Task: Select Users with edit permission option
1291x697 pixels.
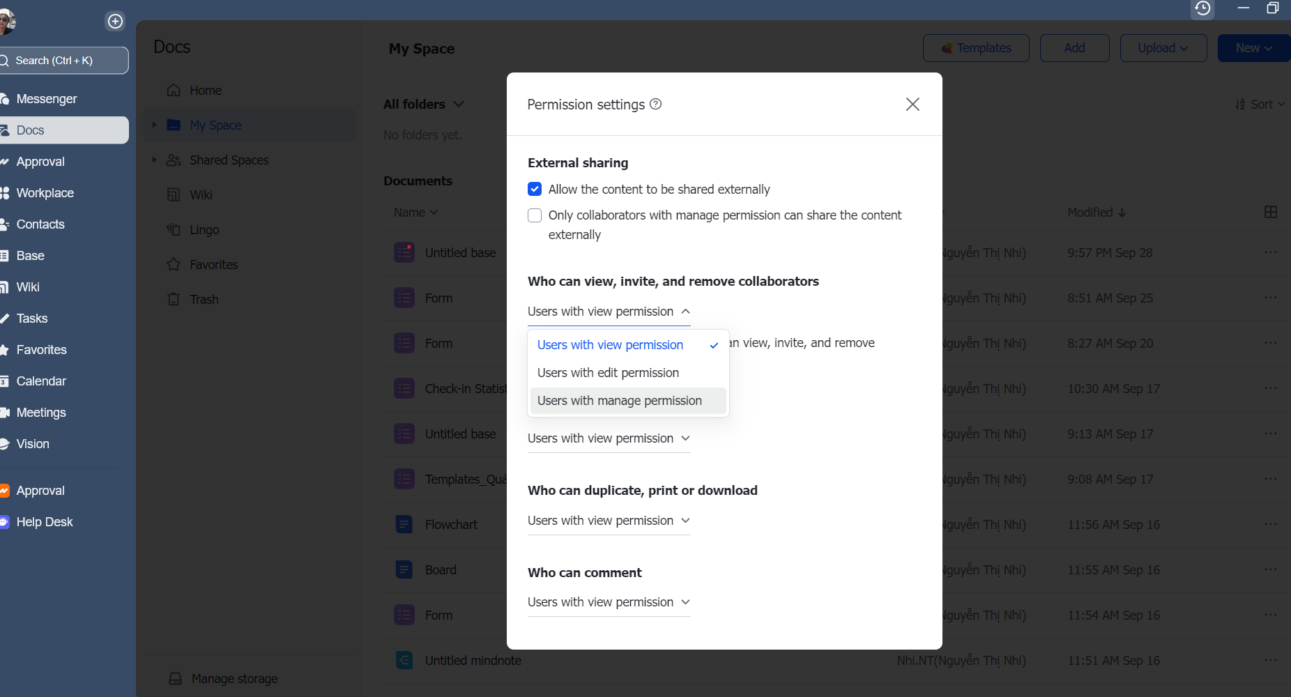Action: [628, 373]
